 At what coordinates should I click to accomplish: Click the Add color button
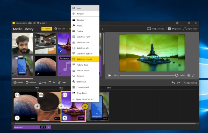[60, 29]
